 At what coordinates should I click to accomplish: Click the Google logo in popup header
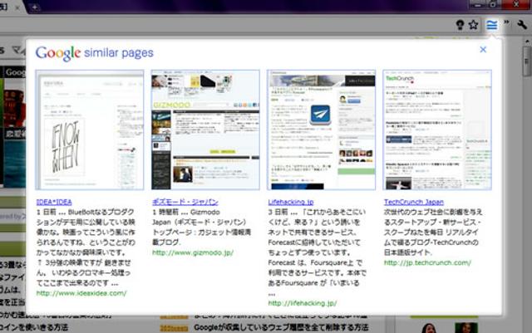coord(58,53)
